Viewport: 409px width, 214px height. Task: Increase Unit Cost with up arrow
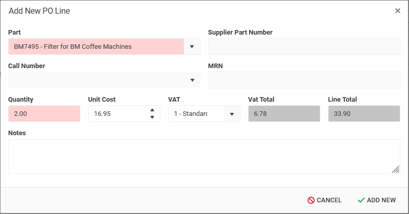tap(152, 110)
